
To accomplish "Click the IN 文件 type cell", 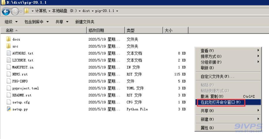I will (133, 67).
